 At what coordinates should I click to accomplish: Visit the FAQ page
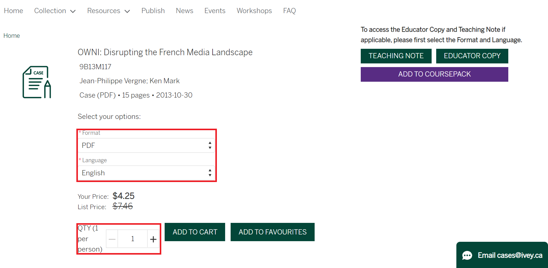pos(289,11)
